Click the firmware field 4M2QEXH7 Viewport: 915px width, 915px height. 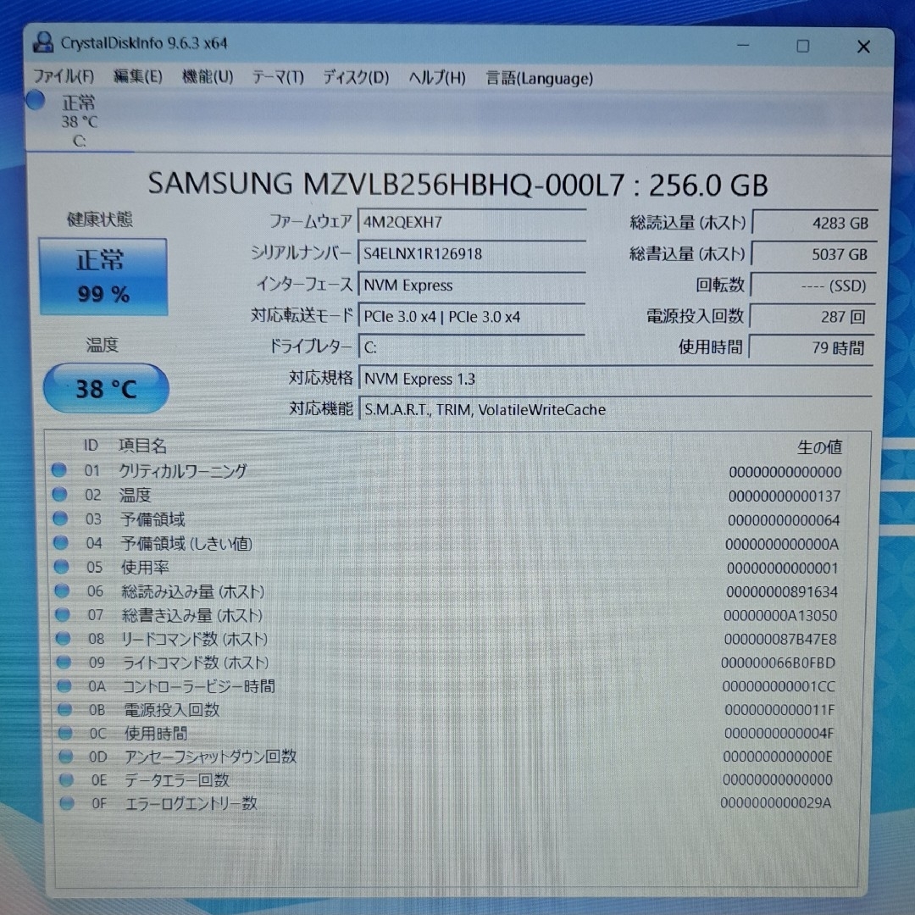[472, 222]
